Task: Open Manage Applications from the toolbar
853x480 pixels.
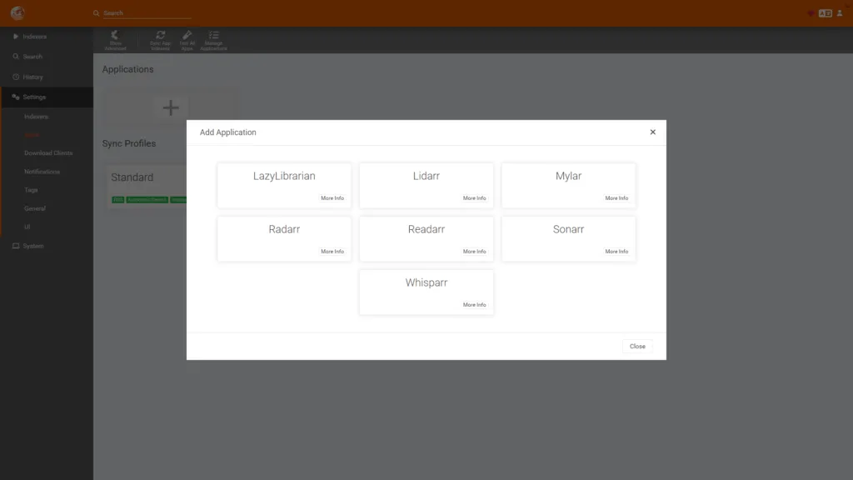Action: [213, 40]
